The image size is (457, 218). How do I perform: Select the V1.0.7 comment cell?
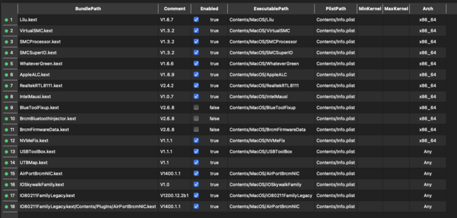pyautogui.click(x=175, y=96)
